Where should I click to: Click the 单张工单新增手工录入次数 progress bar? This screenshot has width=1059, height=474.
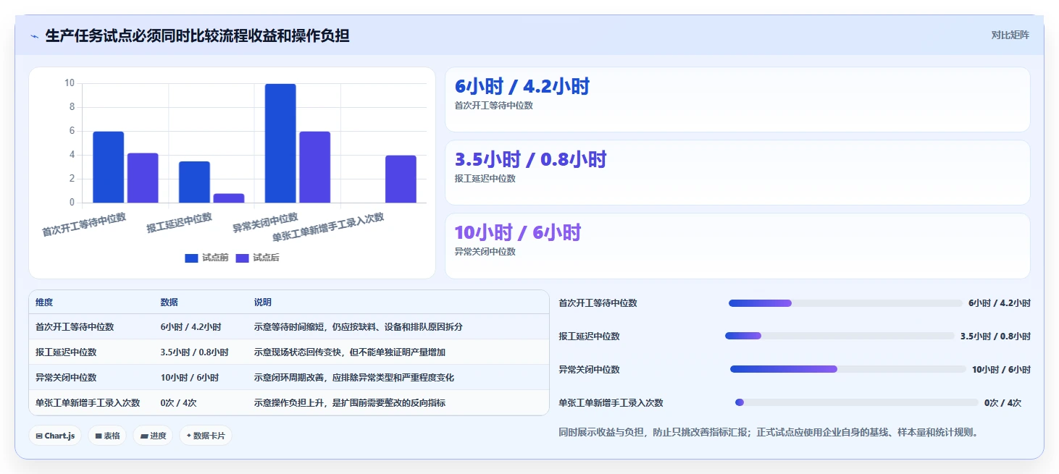click(x=857, y=402)
